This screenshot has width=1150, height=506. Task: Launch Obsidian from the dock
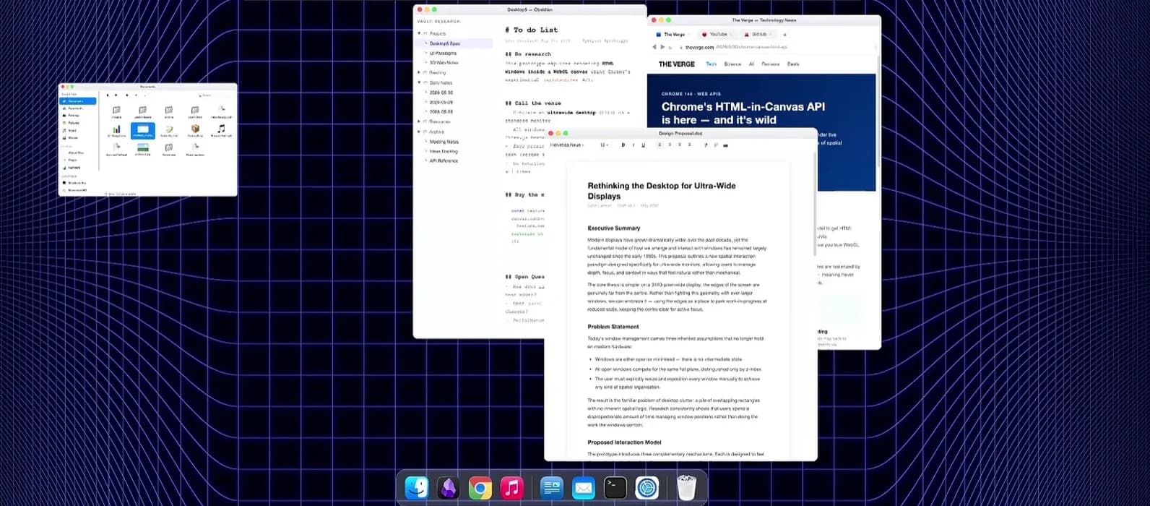click(x=449, y=489)
